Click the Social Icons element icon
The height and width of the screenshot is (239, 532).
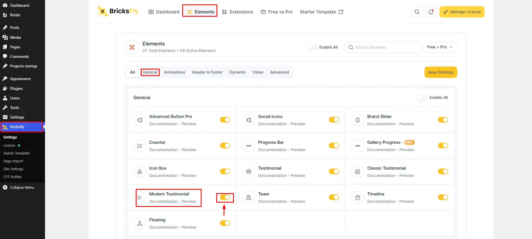click(249, 120)
